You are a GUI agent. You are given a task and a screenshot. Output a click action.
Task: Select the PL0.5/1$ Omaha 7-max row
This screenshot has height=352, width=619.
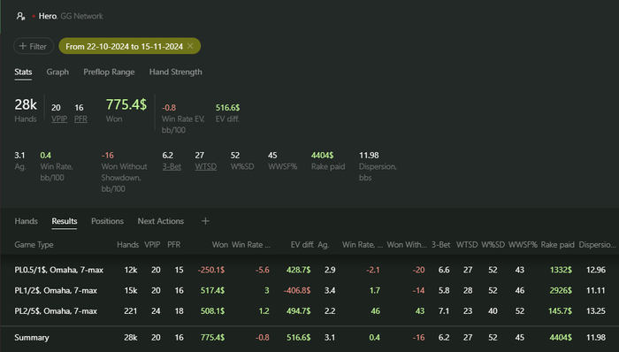[x=309, y=270]
